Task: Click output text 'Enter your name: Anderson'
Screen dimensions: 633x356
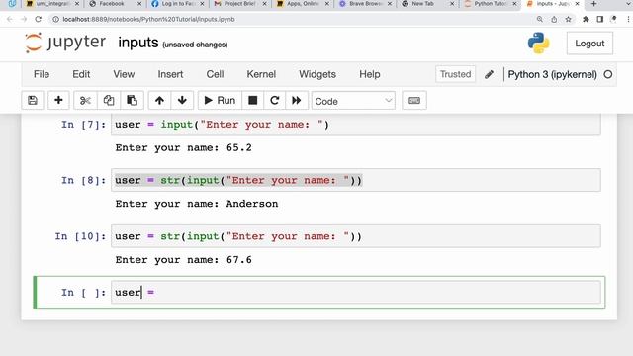Action: pos(197,204)
